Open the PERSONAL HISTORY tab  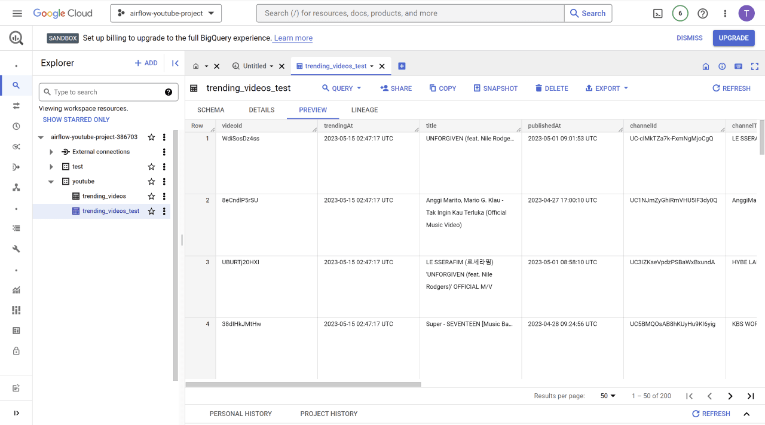point(241,414)
